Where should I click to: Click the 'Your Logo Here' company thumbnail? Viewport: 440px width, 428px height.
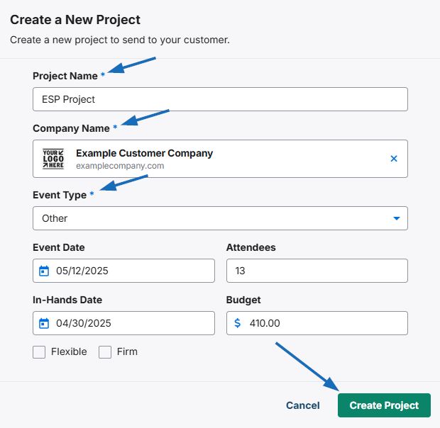(53, 159)
